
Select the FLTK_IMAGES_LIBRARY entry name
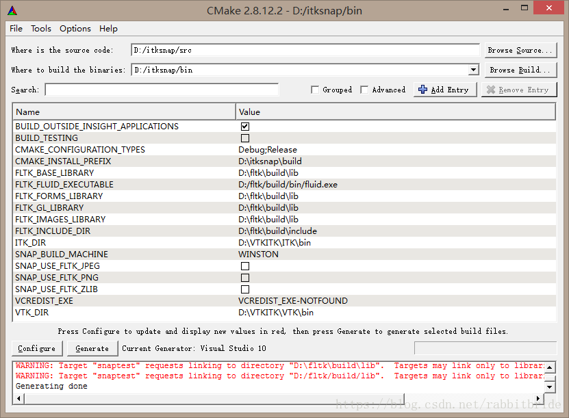click(60, 220)
